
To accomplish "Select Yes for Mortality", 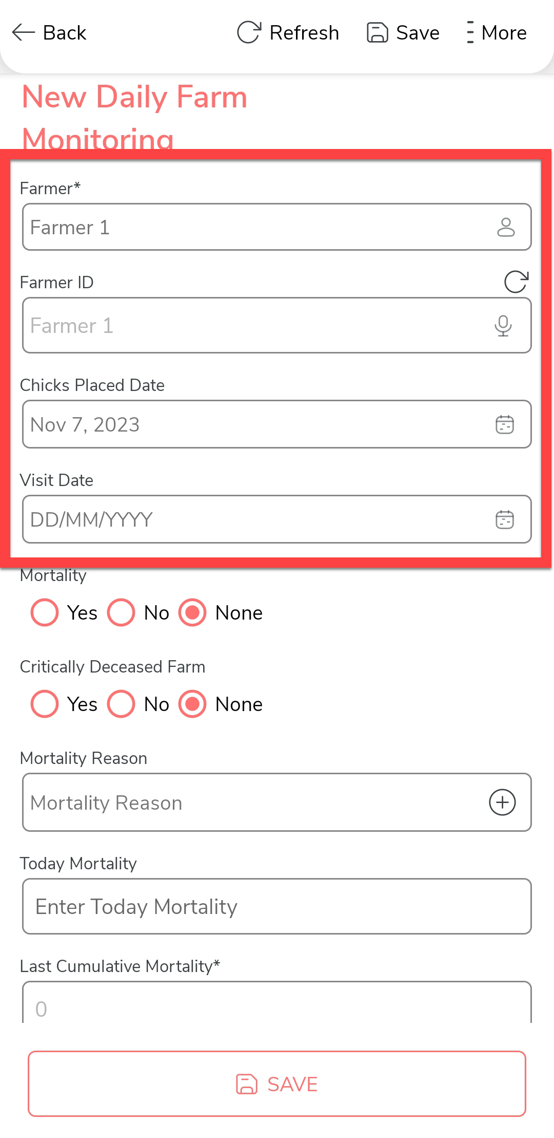I will (45, 612).
